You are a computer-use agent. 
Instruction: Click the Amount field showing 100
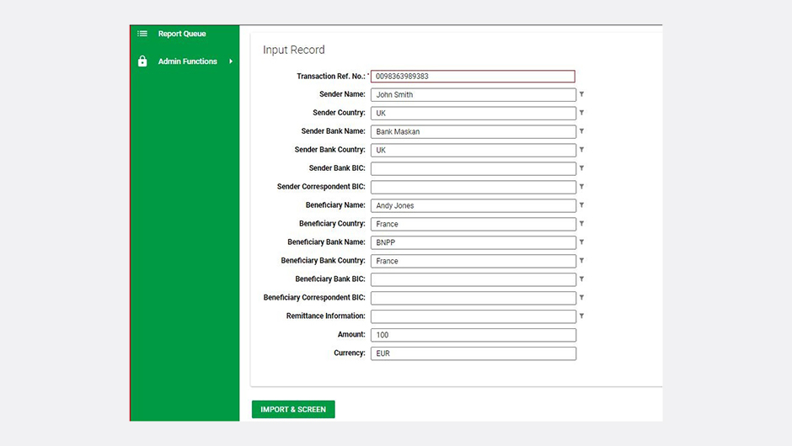[x=474, y=335]
